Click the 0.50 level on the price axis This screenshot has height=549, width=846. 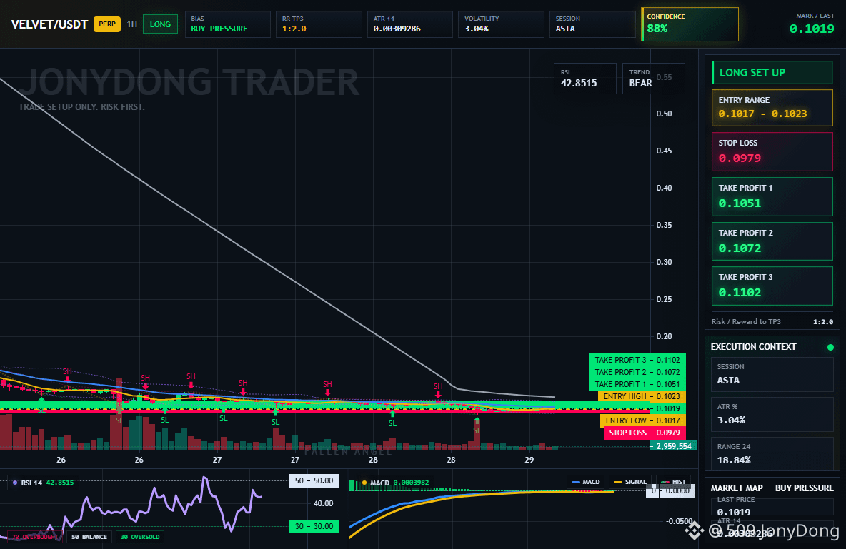point(665,114)
